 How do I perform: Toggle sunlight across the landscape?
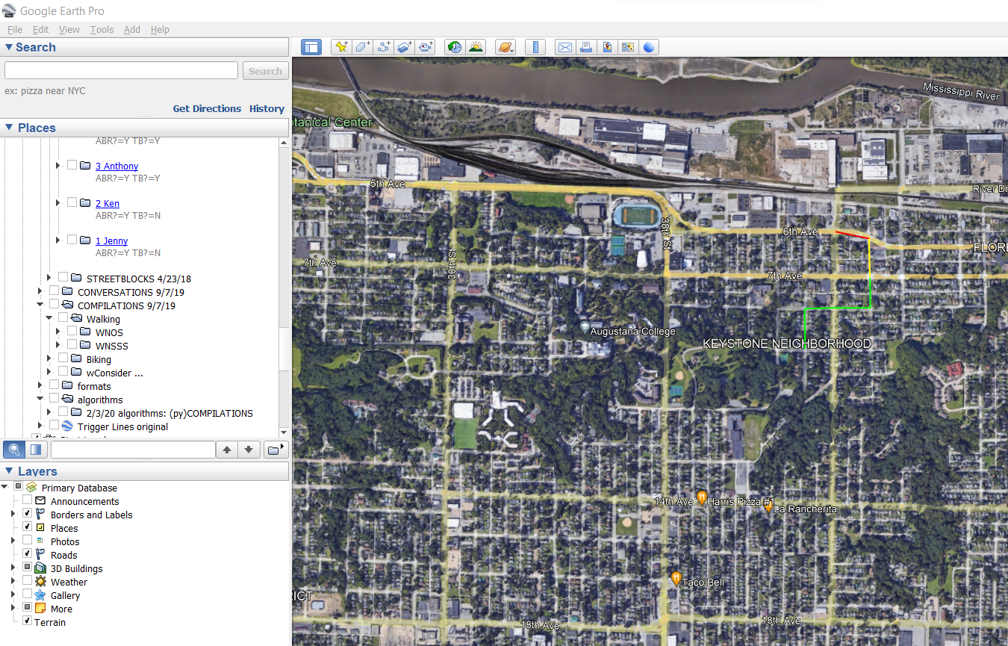[x=476, y=47]
